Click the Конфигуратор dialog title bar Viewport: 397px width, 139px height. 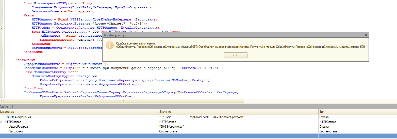point(236,35)
